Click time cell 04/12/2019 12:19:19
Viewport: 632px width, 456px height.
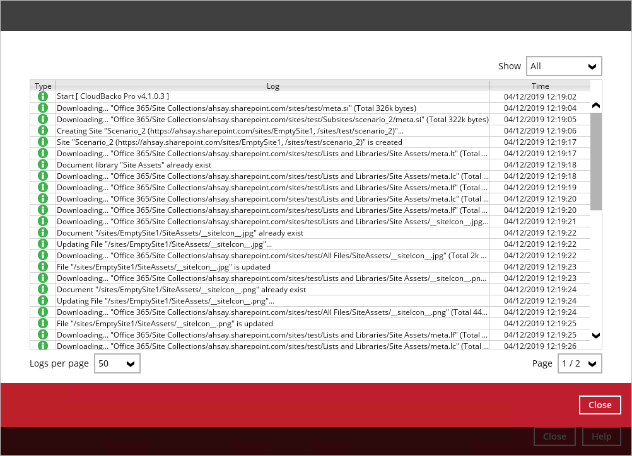pyautogui.click(x=540, y=187)
